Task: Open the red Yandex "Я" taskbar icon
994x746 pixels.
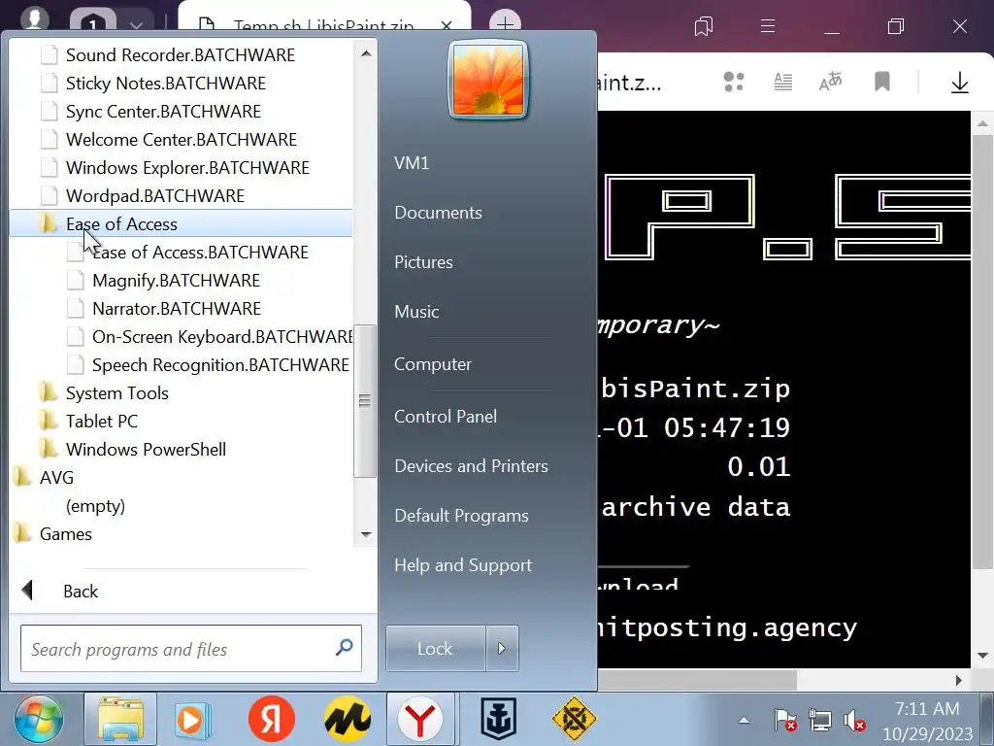Action: tap(272, 720)
